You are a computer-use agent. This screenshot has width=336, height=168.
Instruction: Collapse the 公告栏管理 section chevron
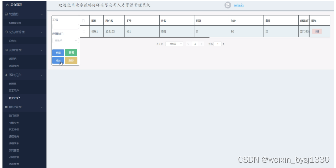42,32
